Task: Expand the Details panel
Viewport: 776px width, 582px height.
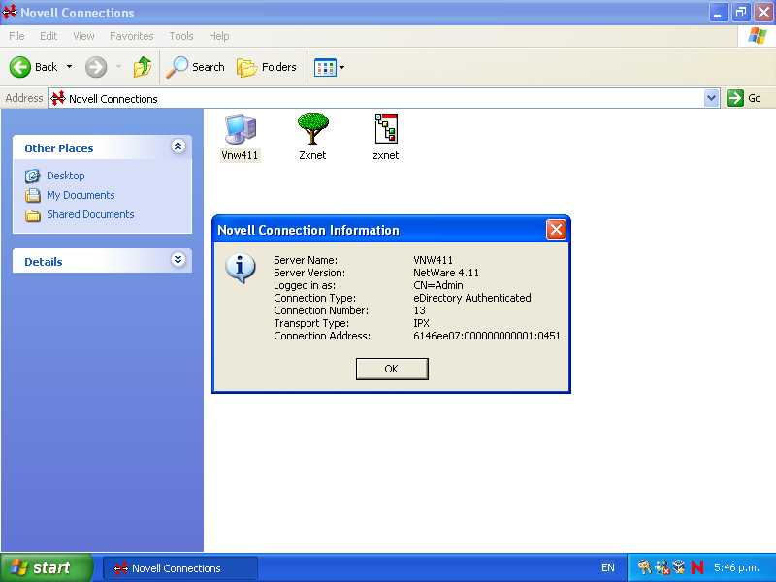Action: [x=178, y=259]
